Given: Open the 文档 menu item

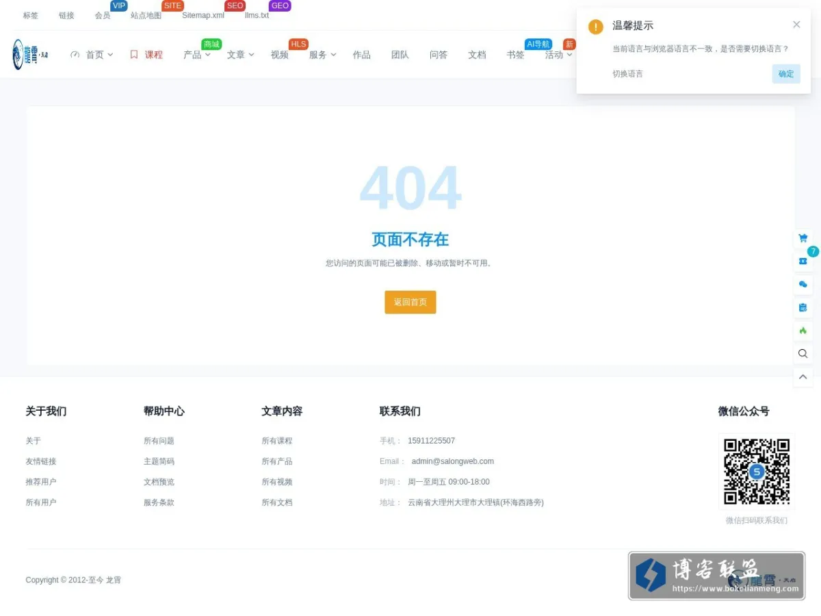Looking at the screenshot, I should point(477,55).
